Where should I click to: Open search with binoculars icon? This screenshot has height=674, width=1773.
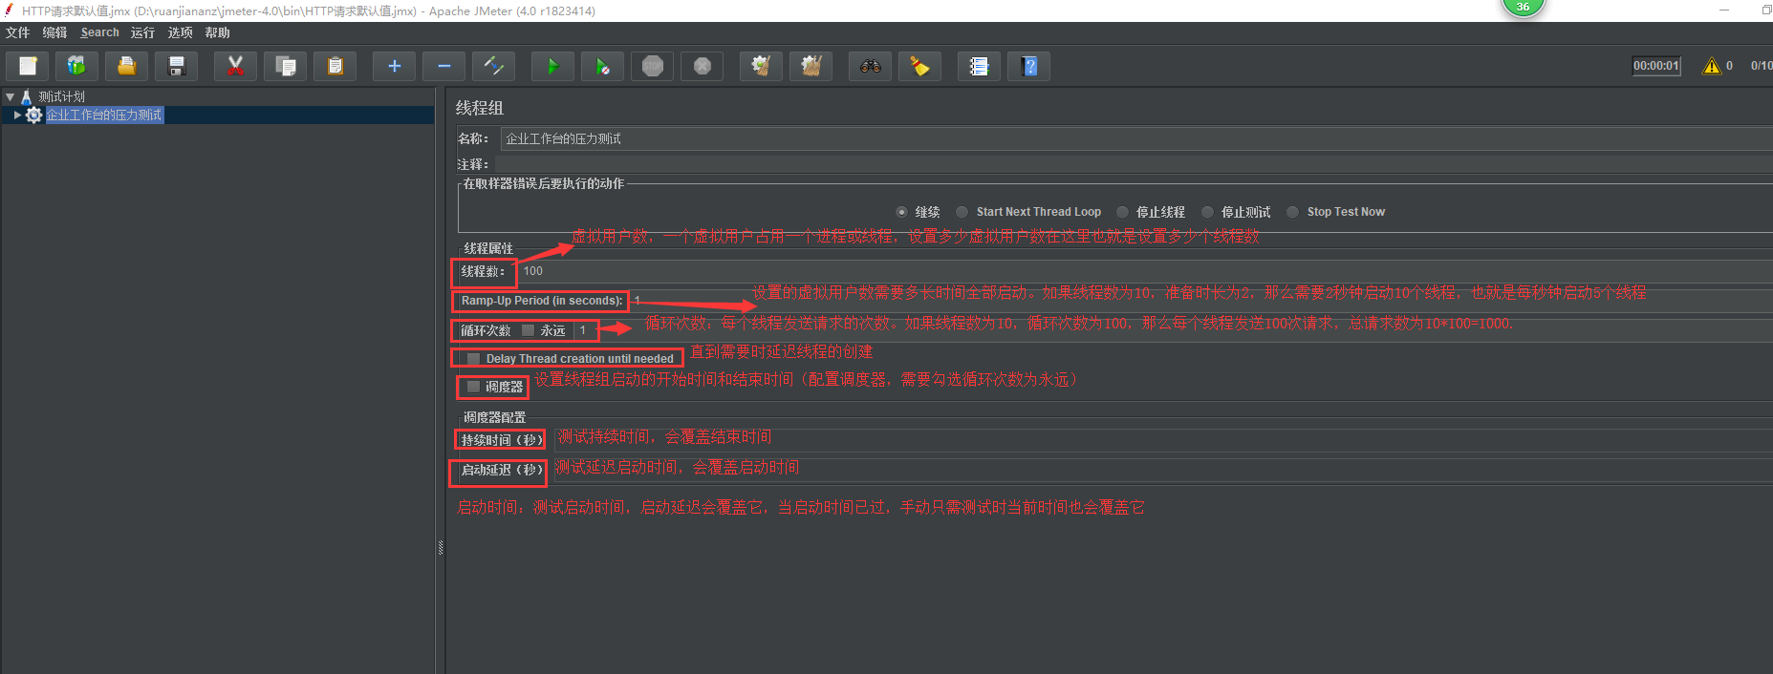(x=871, y=66)
